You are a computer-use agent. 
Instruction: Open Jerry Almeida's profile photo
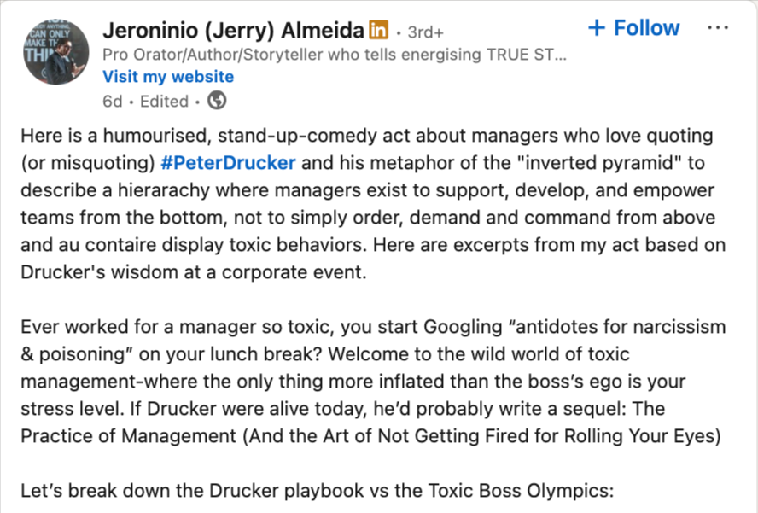(56, 52)
